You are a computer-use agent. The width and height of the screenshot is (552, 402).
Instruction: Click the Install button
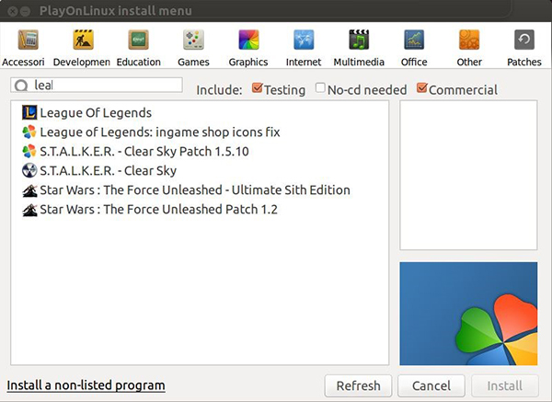click(x=505, y=385)
